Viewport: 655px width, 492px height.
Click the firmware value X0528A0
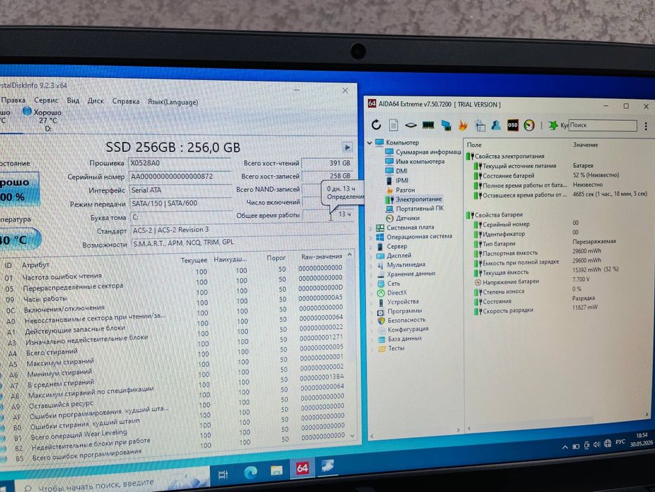(x=180, y=163)
